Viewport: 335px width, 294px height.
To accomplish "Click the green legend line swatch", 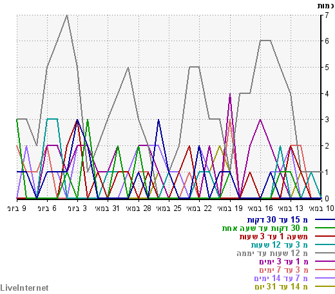I will [x=325, y=228].
